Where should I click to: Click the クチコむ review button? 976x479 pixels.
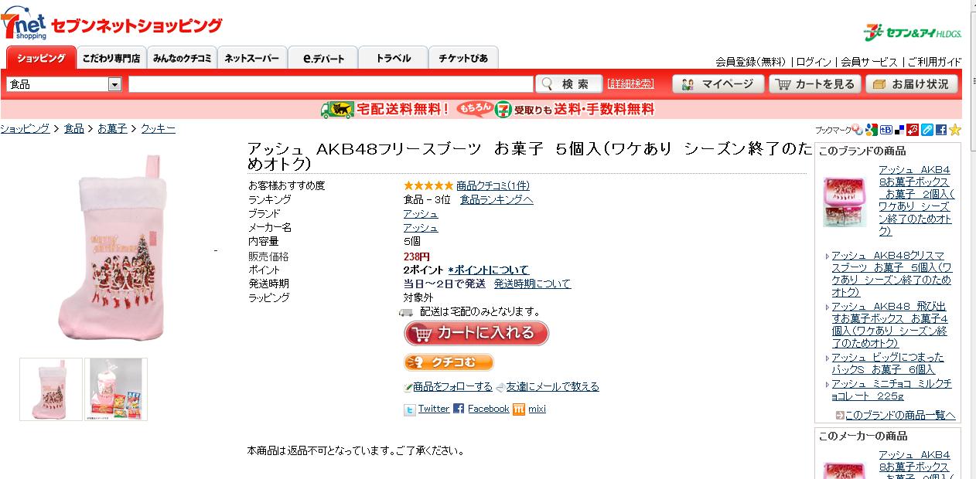click(x=449, y=362)
